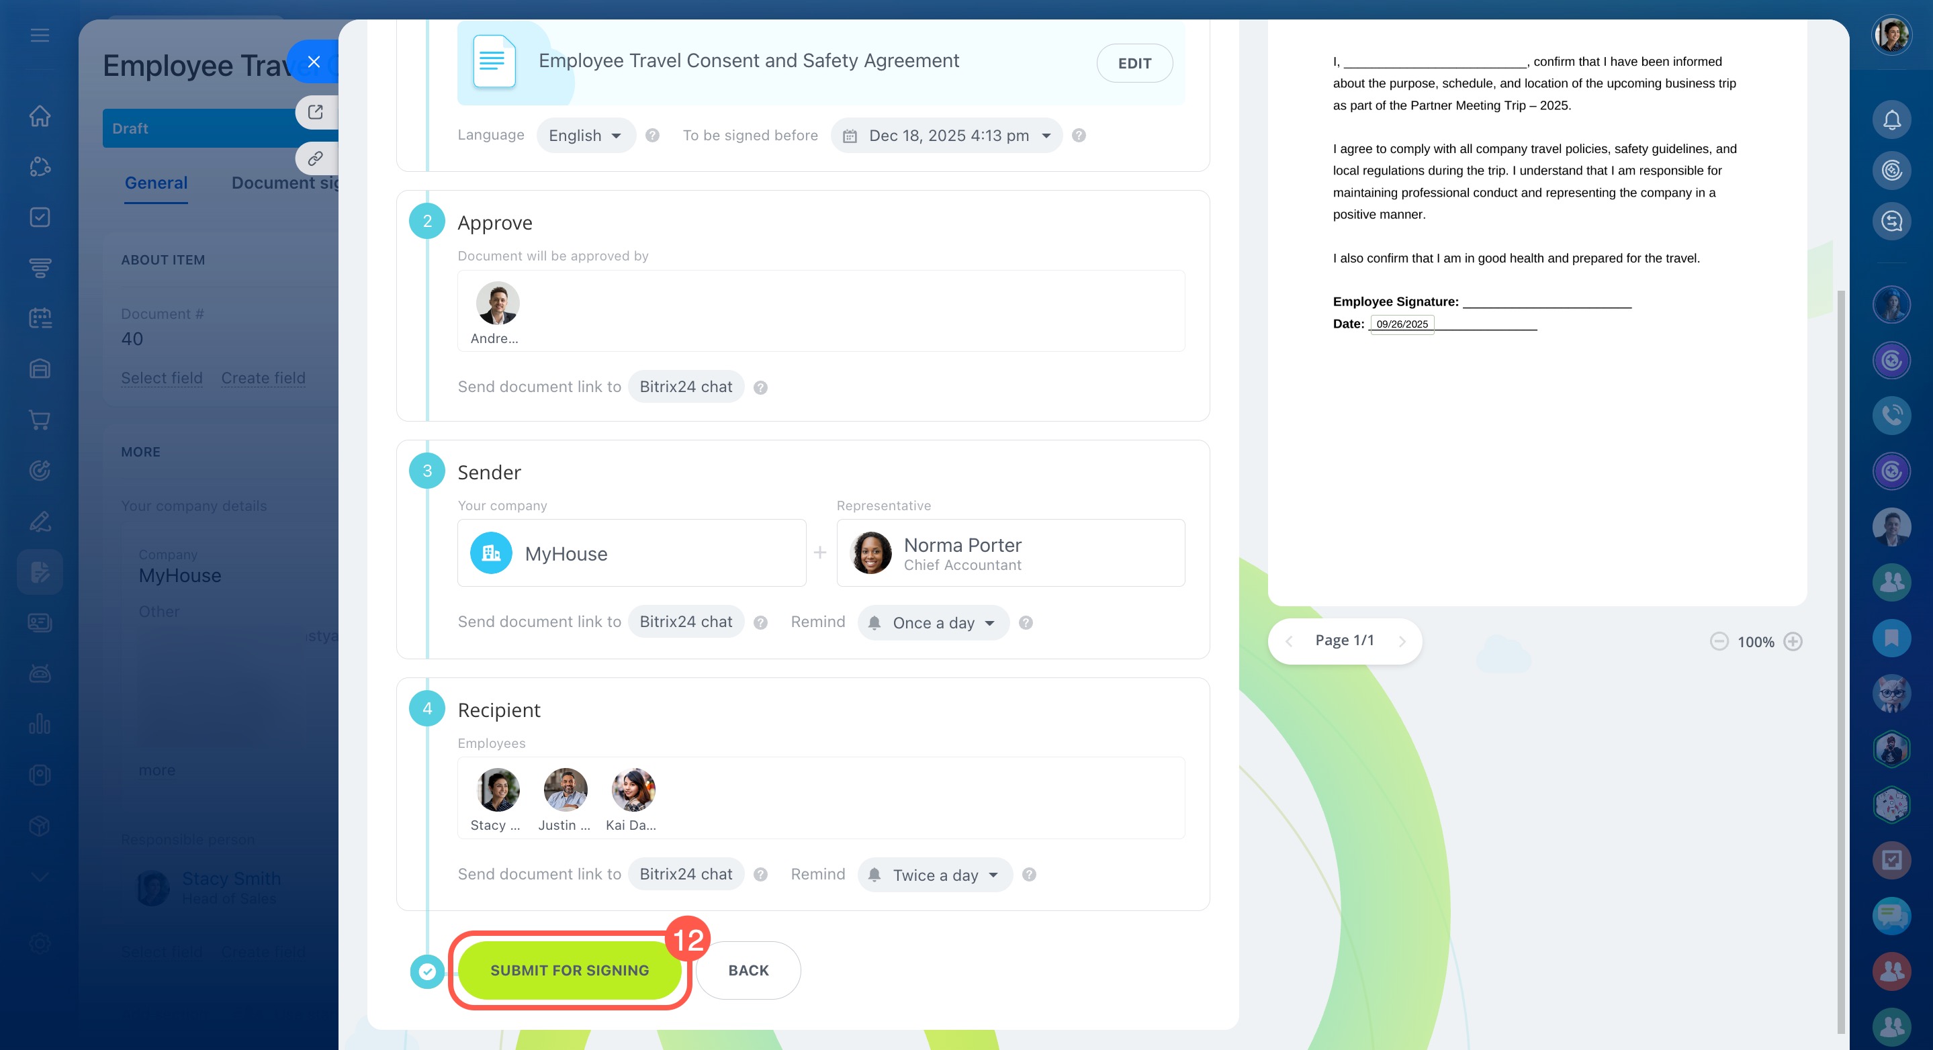Viewport: 1933px width, 1050px height.
Task: Open the settings gear icon in the left sidebar
Action: coord(40,943)
